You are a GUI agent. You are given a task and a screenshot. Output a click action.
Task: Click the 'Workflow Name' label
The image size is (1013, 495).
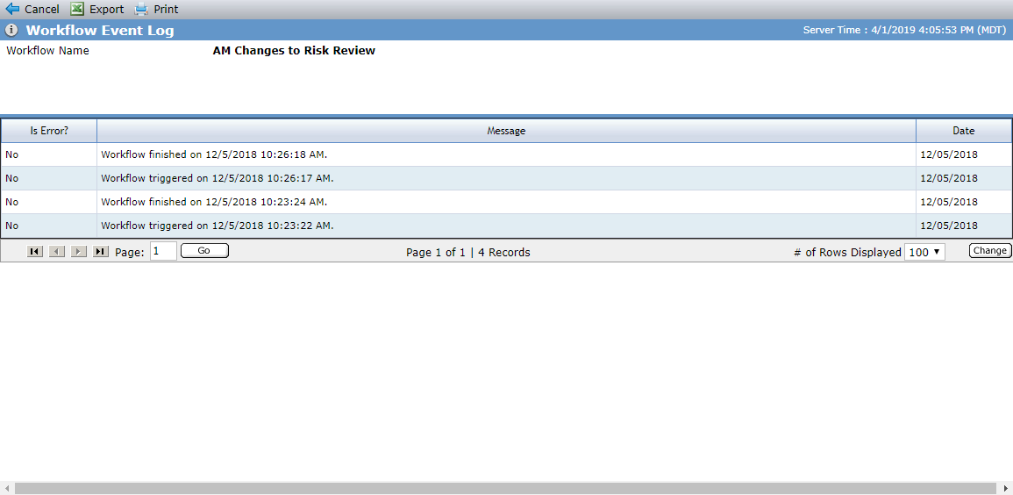coord(48,50)
